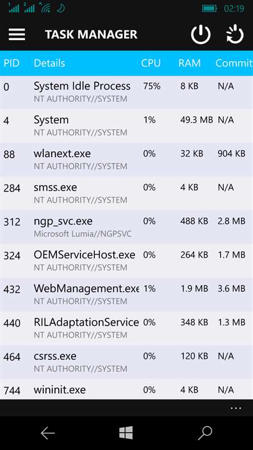
Task: Open the hamburger menu
Action: pyautogui.click(x=17, y=34)
